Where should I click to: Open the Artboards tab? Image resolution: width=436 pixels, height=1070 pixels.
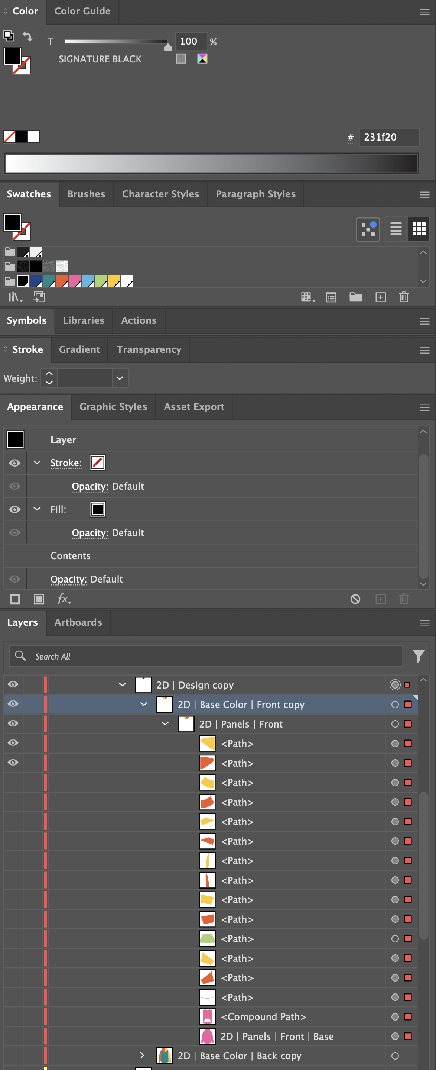[78, 622]
